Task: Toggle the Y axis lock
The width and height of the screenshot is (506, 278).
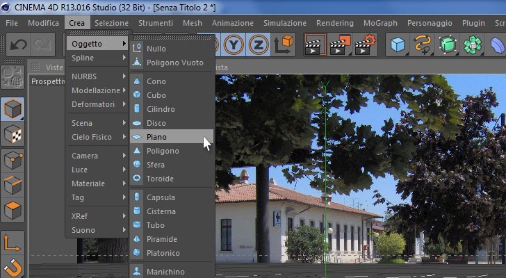Action: (x=234, y=45)
